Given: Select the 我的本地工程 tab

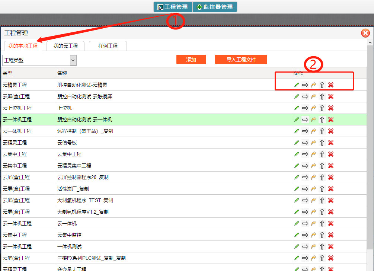Looking at the screenshot, I should coord(23,46).
